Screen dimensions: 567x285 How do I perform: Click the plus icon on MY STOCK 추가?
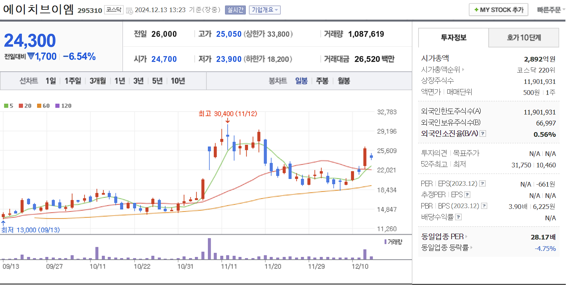coord(477,9)
